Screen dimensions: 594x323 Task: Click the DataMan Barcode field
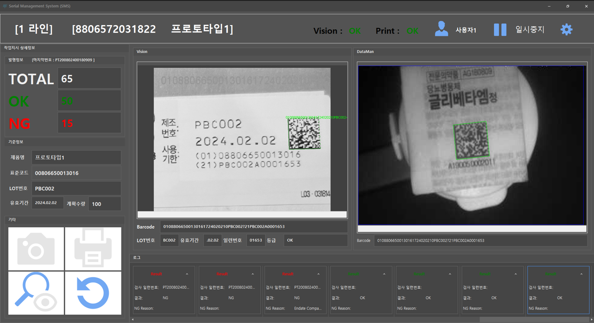[480, 241]
